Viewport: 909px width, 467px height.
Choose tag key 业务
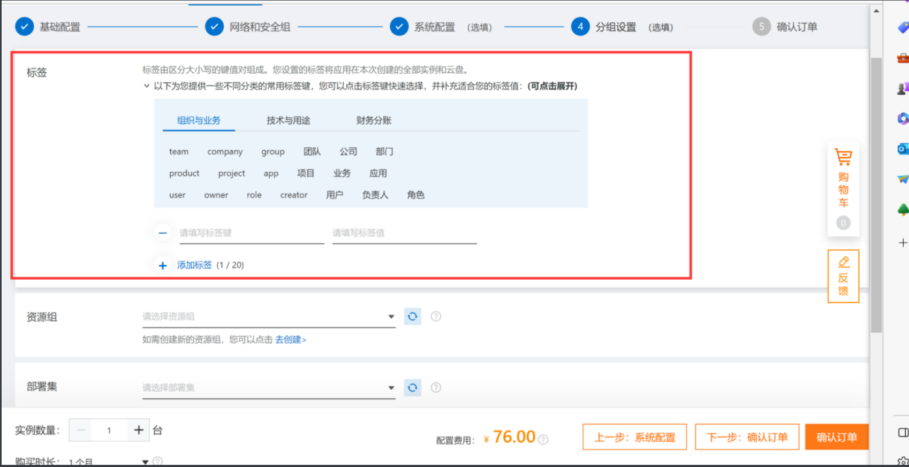342,173
